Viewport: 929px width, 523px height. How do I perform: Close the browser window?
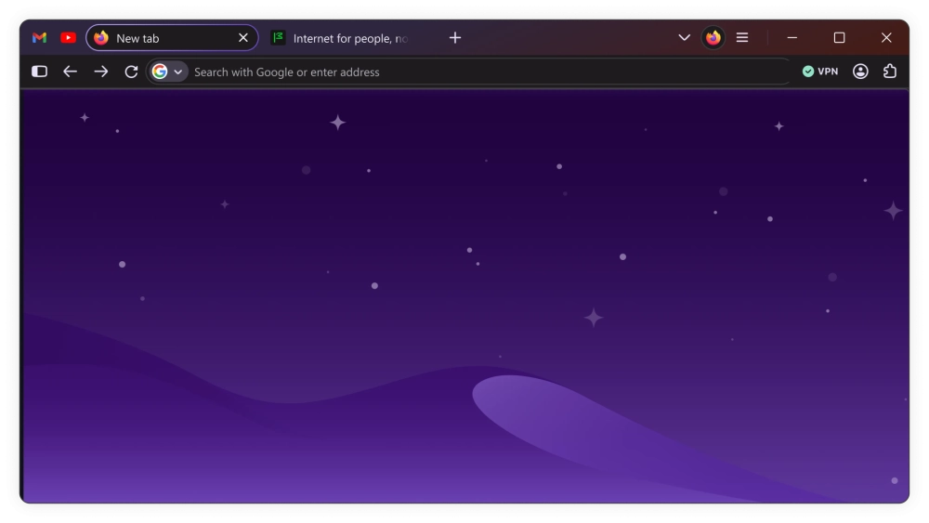pyautogui.click(x=886, y=38)
